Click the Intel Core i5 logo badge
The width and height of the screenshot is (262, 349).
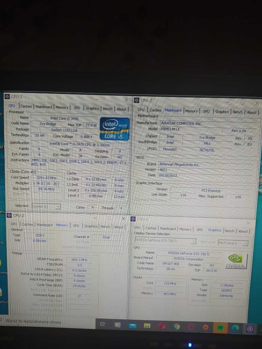(x=115, y=129)
